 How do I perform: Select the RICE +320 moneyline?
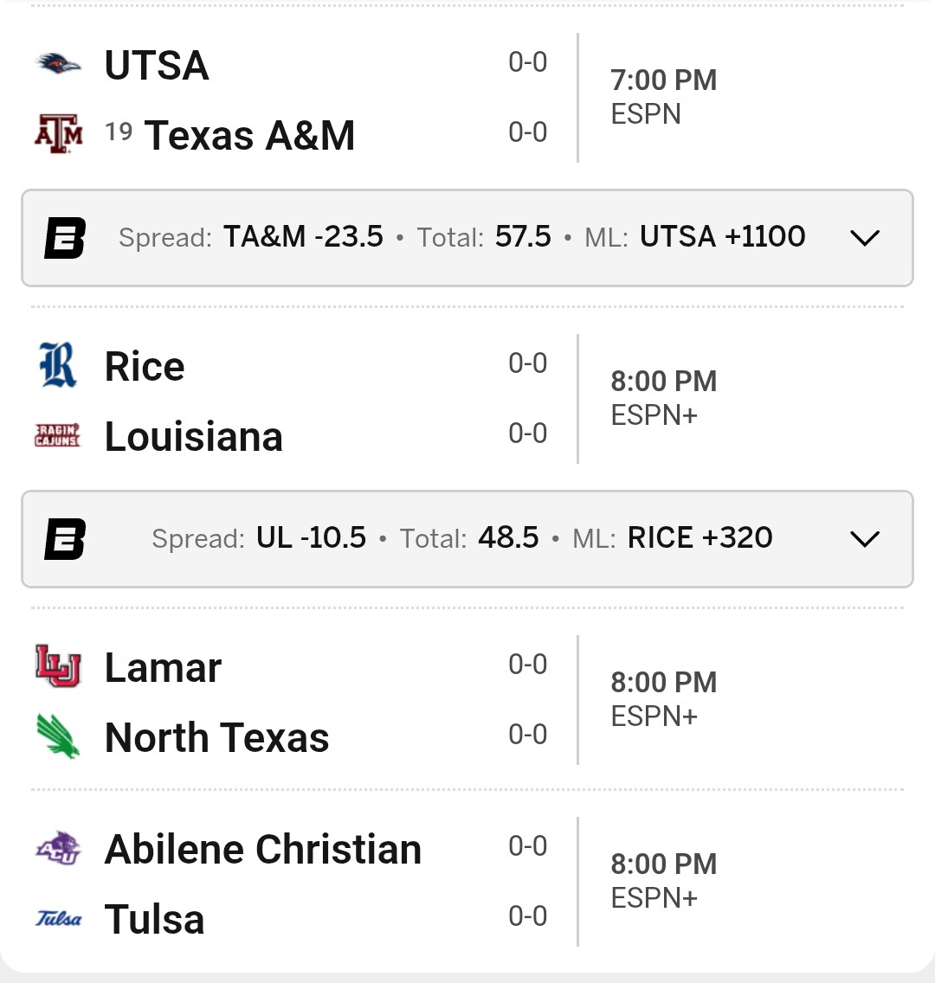pyautogui.click(x=700, y=537)
